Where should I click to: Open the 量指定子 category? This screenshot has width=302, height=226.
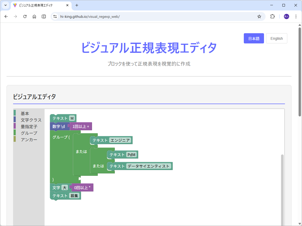point(29,126)
